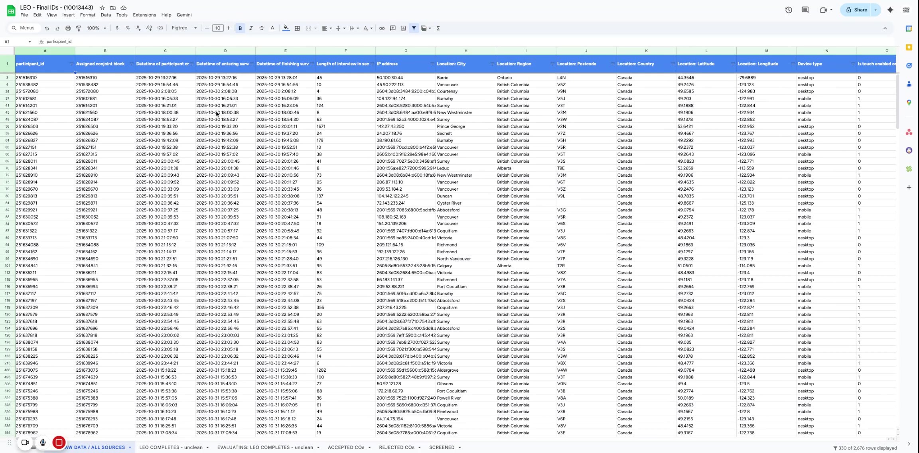Open the Extensions menu
The height and width of the screenshot is (453, 919).
click(144, 15)
